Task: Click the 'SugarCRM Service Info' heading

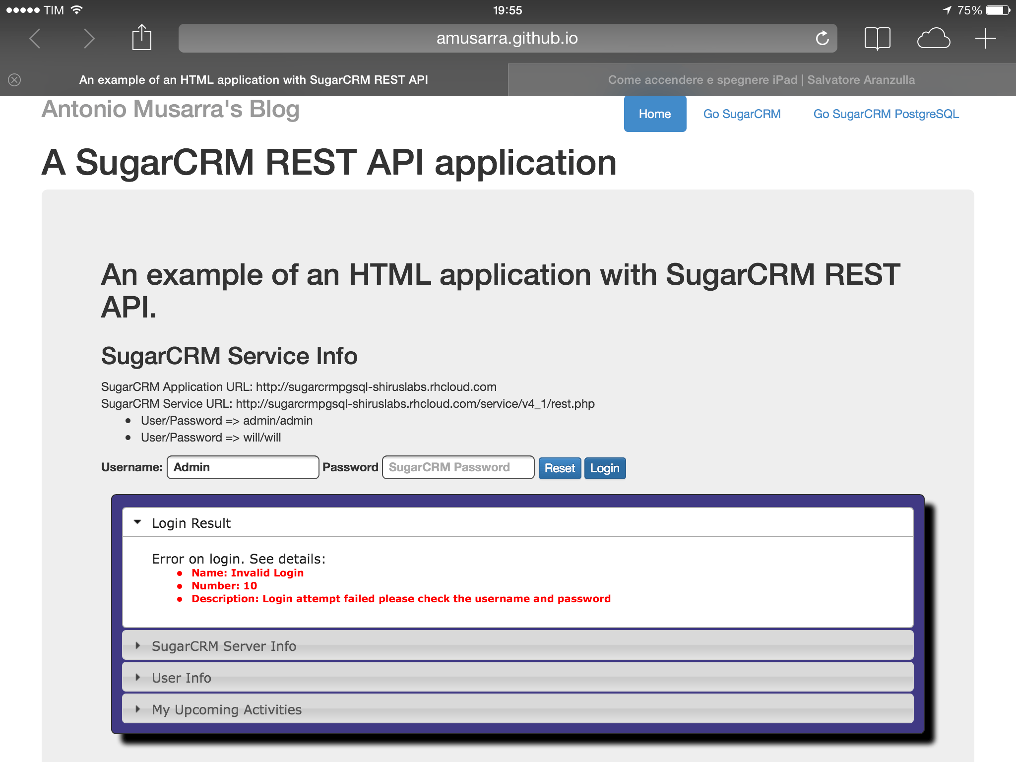Action: tap(229, 356)
